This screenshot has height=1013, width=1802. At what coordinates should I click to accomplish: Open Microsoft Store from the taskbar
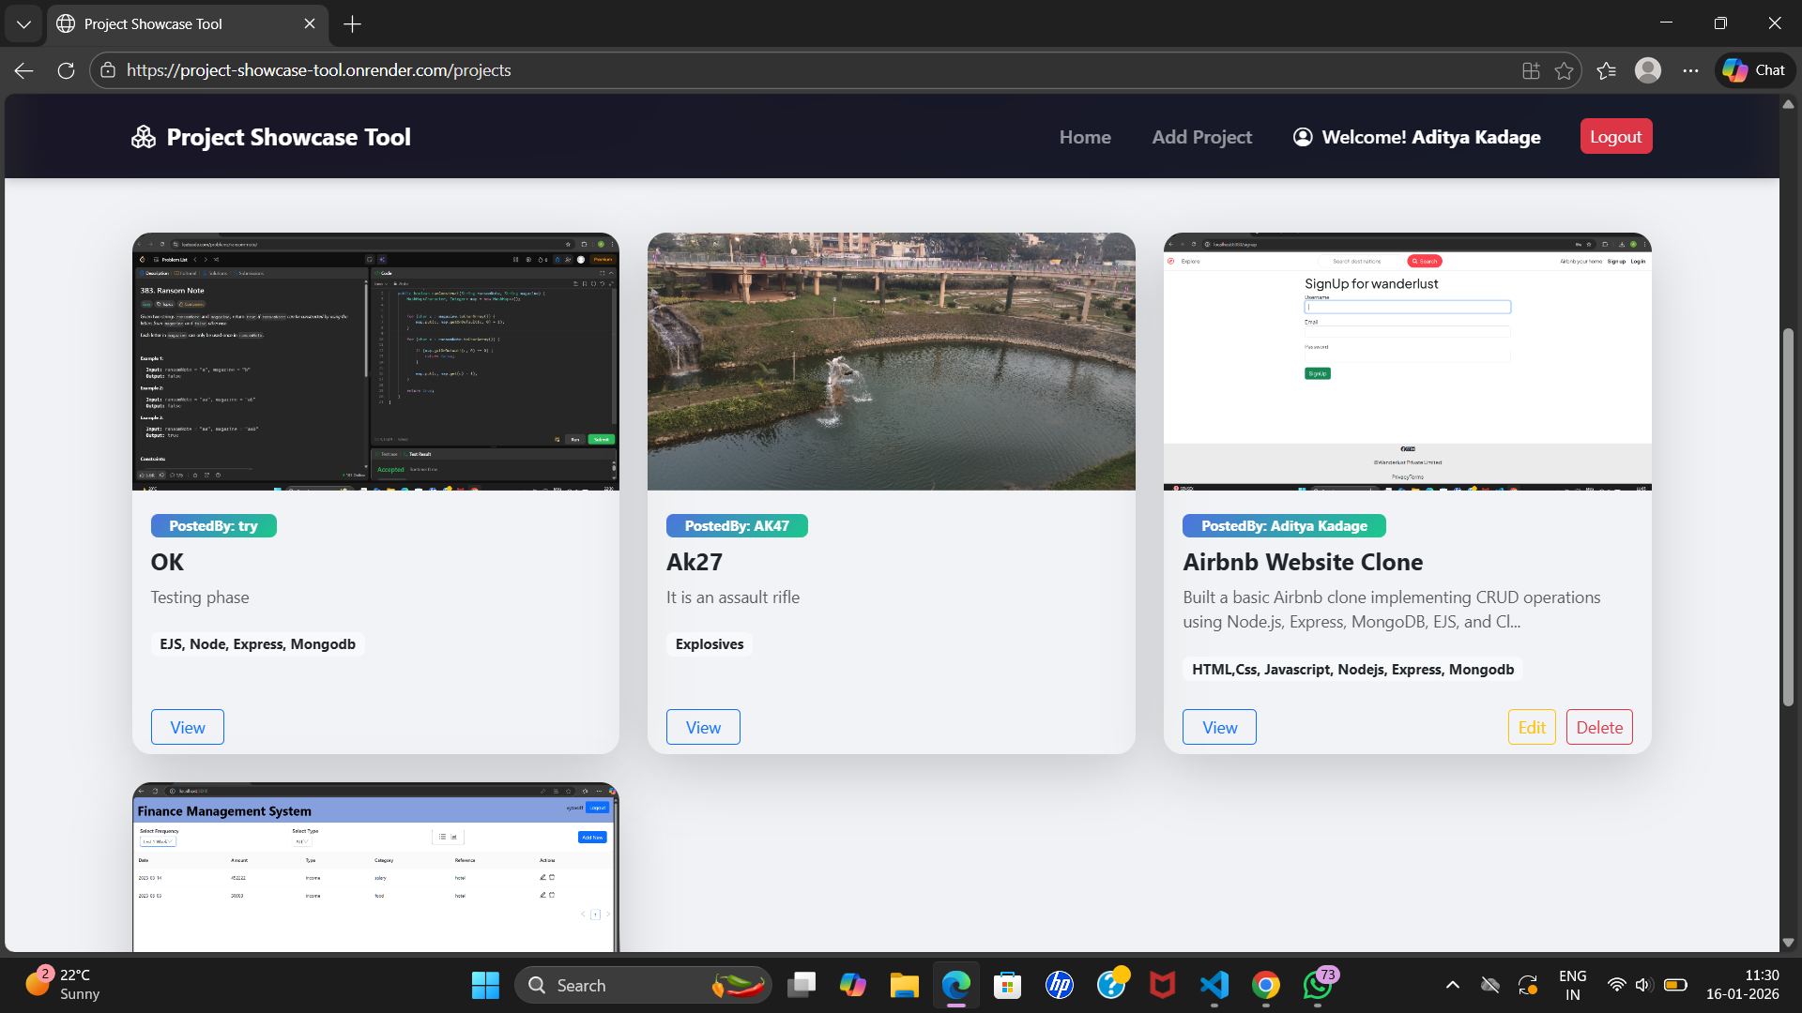click(1008, 986)
